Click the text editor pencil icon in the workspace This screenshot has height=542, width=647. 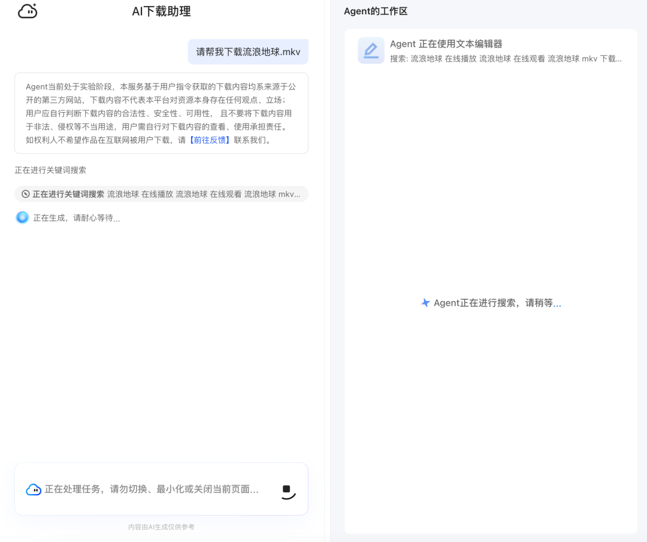[371, 51]
